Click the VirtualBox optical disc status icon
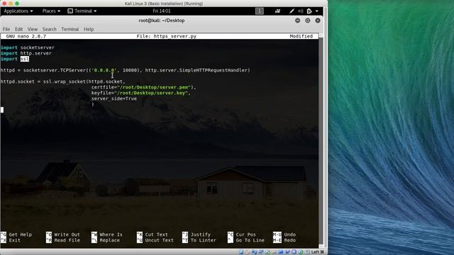 click(x=247, y=252)
